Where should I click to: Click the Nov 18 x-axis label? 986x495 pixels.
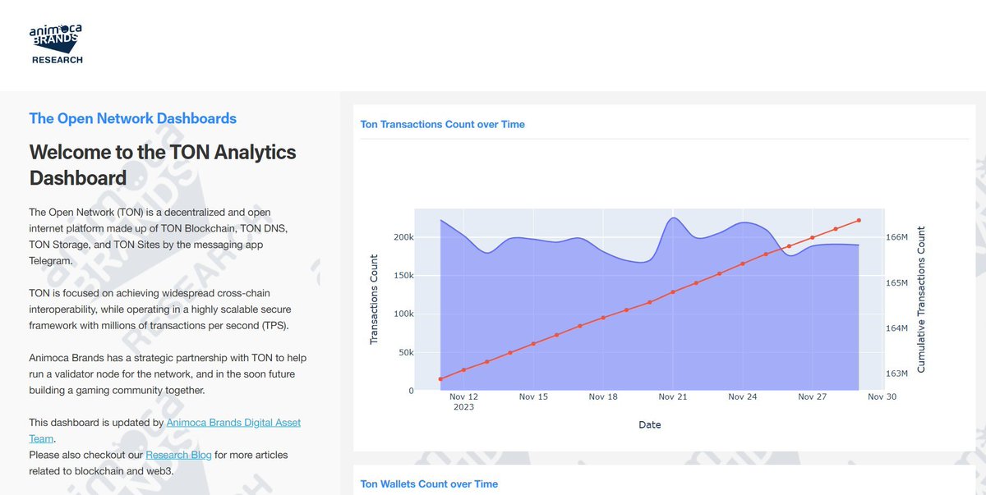coord(603,396)
